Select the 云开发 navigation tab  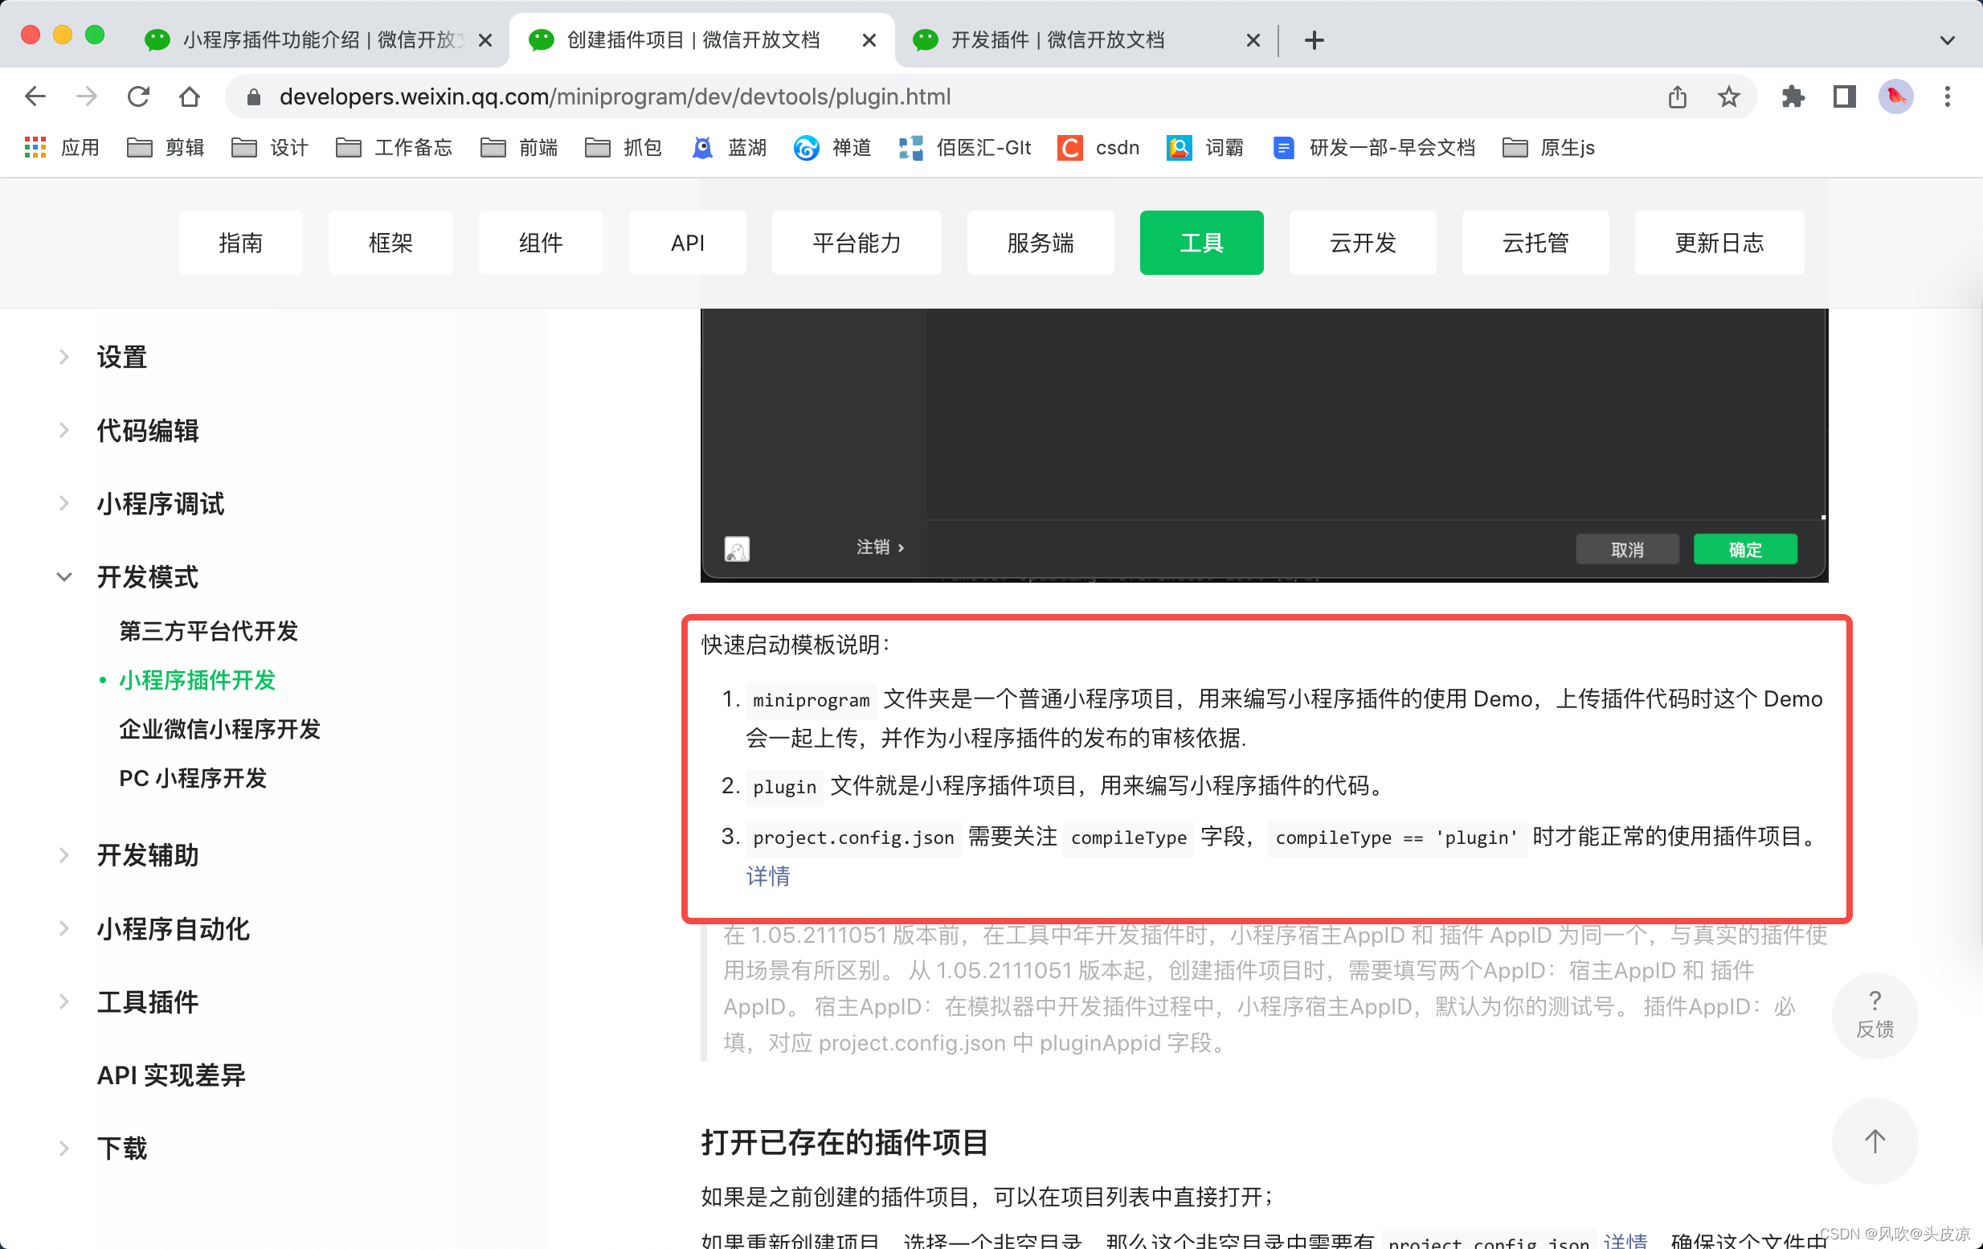[1362, 243]
